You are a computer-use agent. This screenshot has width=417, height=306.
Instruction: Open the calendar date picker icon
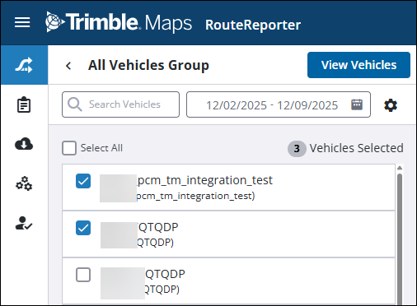point(357,104)
